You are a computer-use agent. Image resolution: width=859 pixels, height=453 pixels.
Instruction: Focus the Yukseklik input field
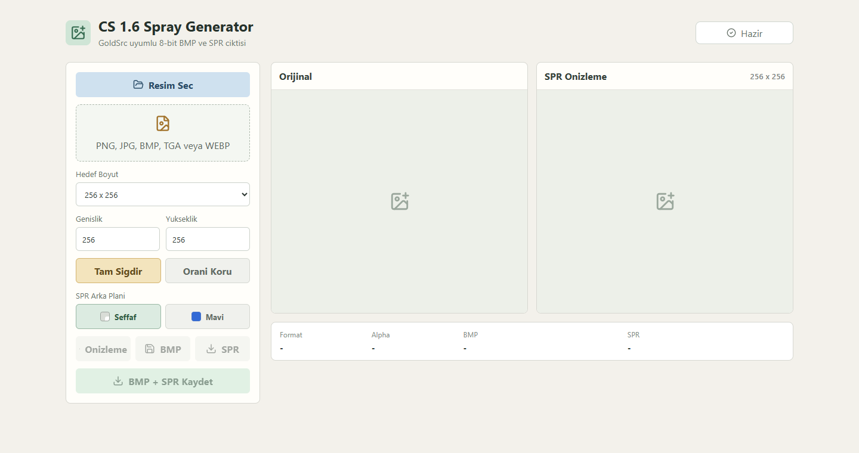tap(208, 239)
